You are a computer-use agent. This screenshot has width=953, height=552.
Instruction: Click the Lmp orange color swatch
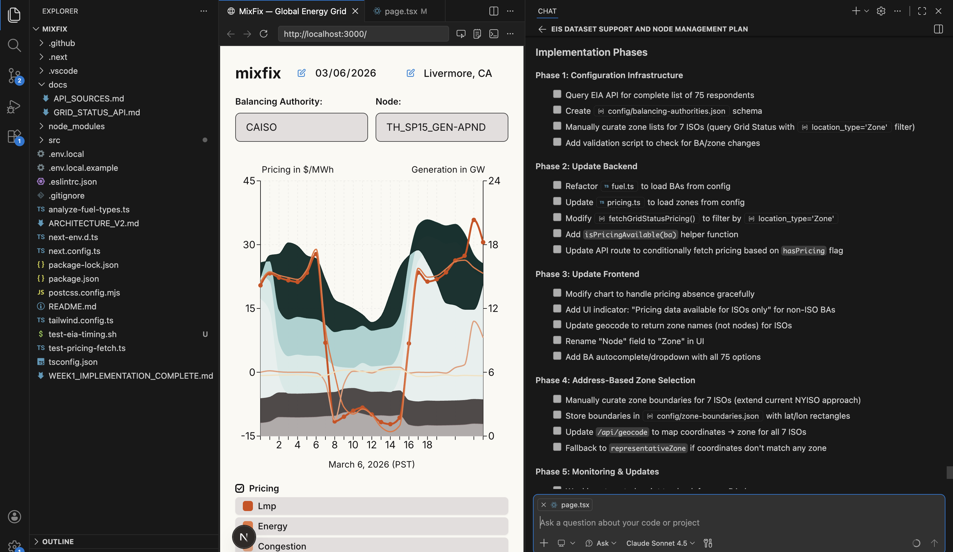(248, 506)
